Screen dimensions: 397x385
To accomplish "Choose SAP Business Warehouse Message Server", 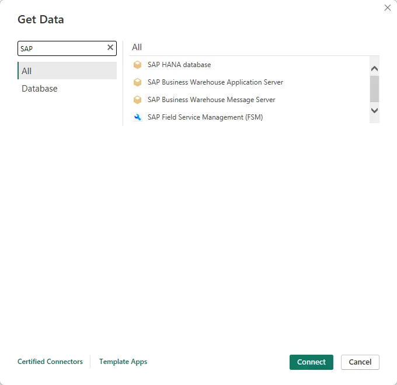I will (x=211, y=100).
